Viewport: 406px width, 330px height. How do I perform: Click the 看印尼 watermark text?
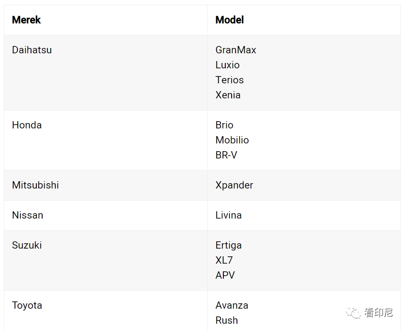click(378, 313)
